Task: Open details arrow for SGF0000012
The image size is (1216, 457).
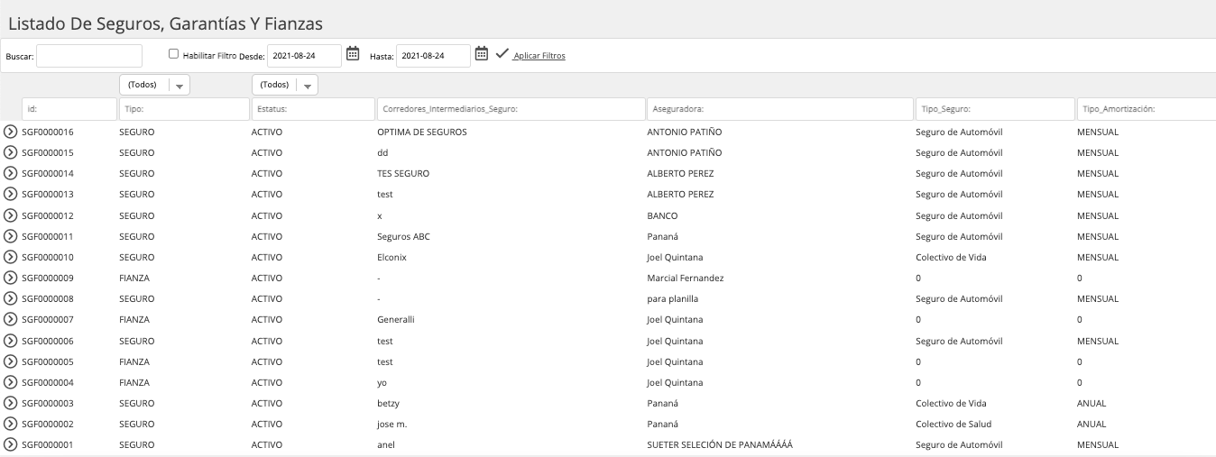Action: tap(11, 215)
